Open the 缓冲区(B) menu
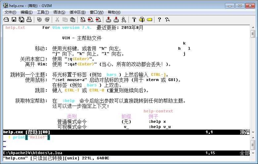Screen dimensions: 258x164 tap(77, 12)
